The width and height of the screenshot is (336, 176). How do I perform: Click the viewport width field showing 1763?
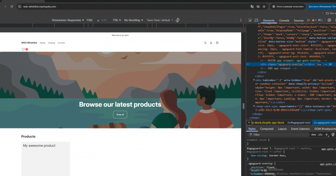(90, 20)
